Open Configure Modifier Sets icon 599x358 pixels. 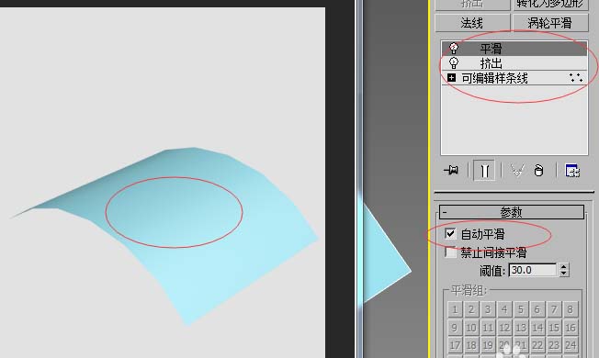coord(572,170)
